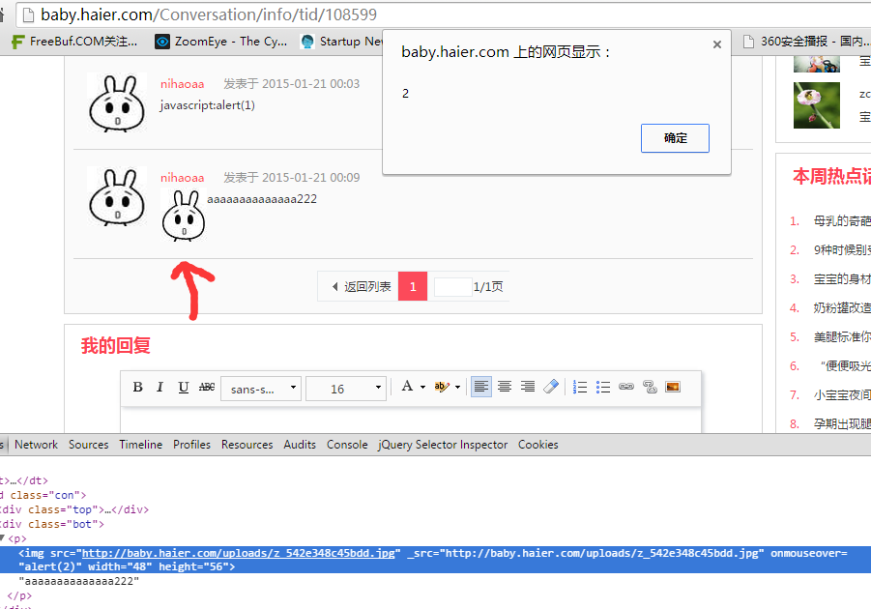
Task: Align text right in editor
Action: pyautogui.click(x=528, y=387)
